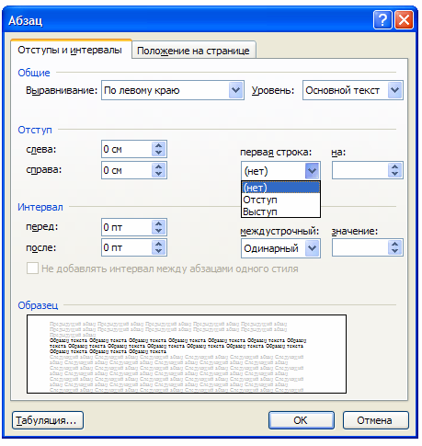Increase the после spacing value
Image resolution: width=422 pixels, height=446 pixels.
pos(158,244)
